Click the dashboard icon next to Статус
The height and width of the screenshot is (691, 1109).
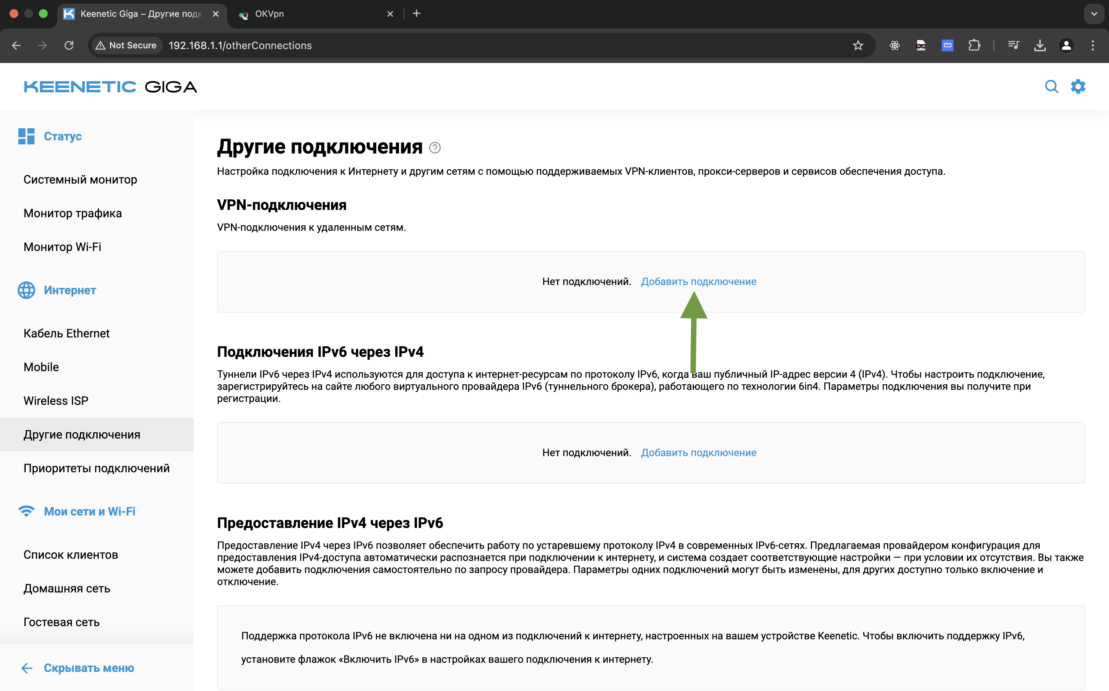coord(26,136)
